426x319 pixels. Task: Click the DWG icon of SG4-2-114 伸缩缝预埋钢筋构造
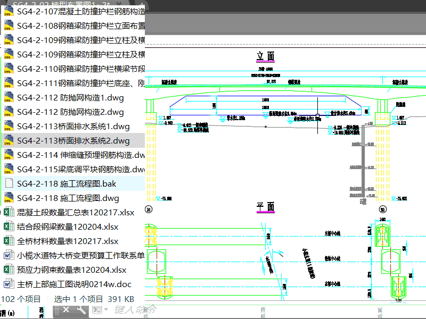click(9, 155)
